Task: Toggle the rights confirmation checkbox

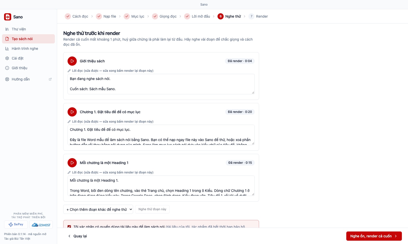Action: coord(69,227)
